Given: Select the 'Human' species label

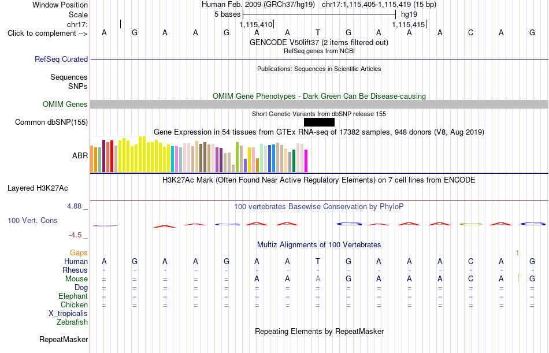Looking at the screenshot, I should pos(76,262).
